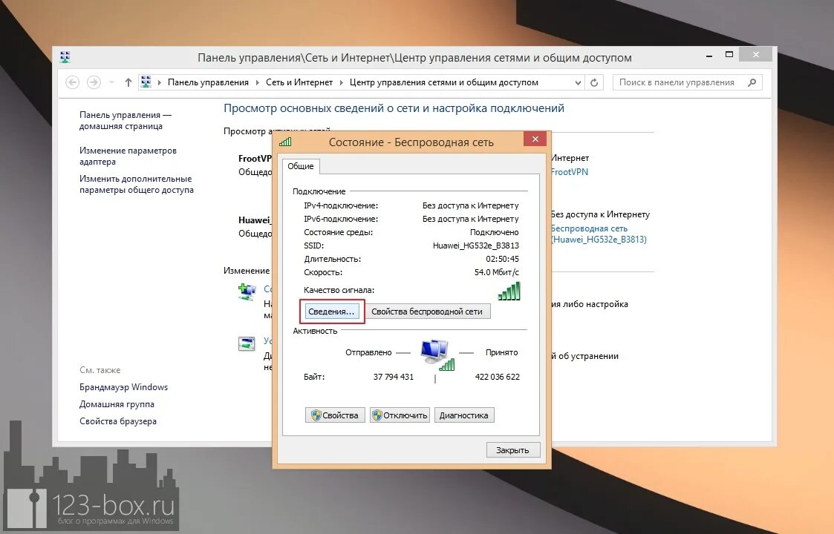834x534 pixels.
Task: Open Сведения details button
Action: coord(332,311)
